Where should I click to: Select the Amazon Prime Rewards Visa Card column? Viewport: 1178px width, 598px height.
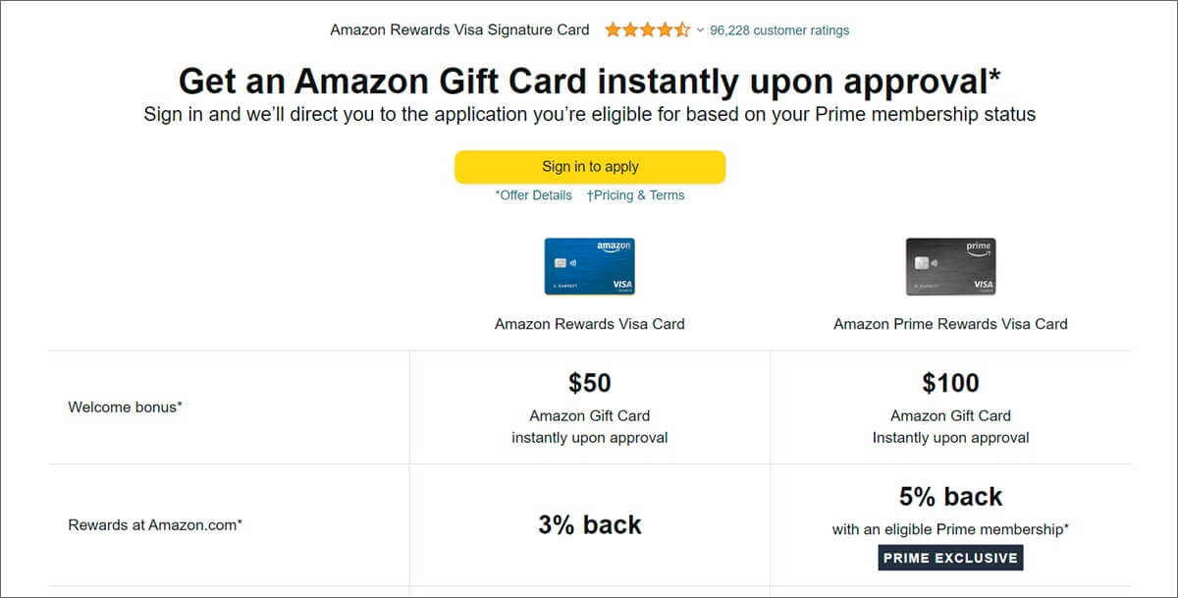[950, 323]
